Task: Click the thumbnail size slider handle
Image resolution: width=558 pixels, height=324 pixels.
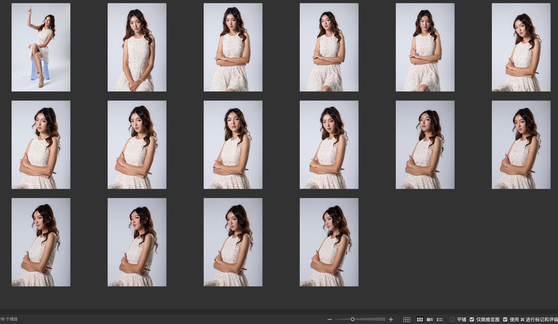Action: point(353,319)
